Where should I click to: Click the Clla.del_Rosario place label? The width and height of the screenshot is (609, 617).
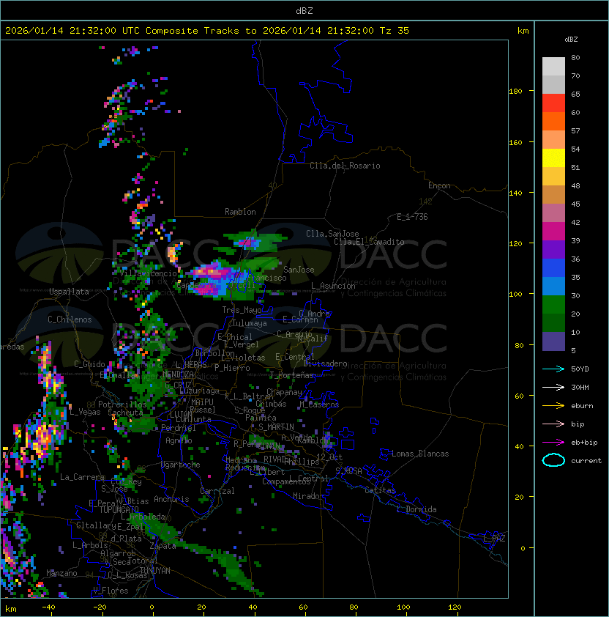345,166
